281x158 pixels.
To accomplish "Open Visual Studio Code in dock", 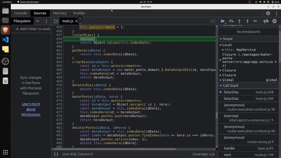I will pos(5,39).
